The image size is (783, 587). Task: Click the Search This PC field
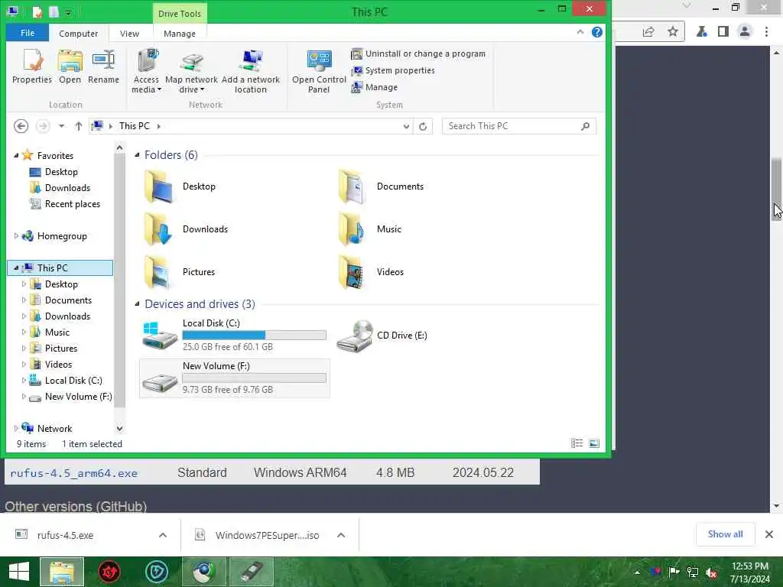point(519,126)
